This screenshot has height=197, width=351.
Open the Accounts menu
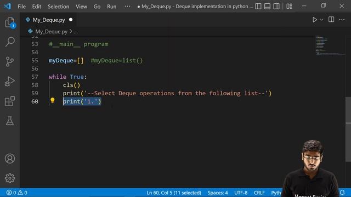point(10,159)
